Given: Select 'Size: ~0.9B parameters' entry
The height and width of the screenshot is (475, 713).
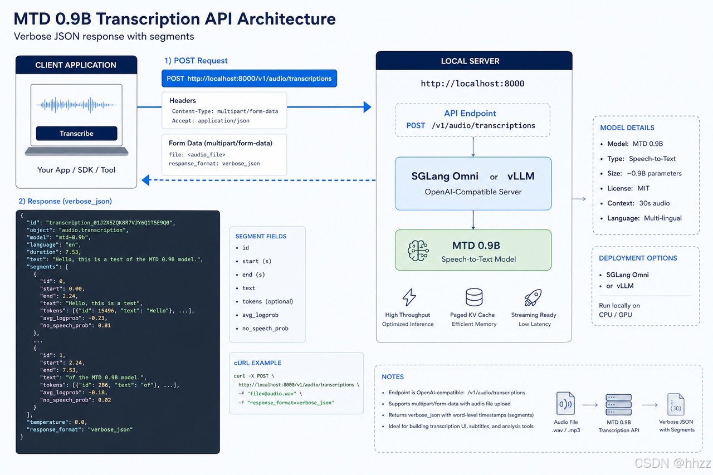Looking at the screenshot, I should (x=644, y=174).
